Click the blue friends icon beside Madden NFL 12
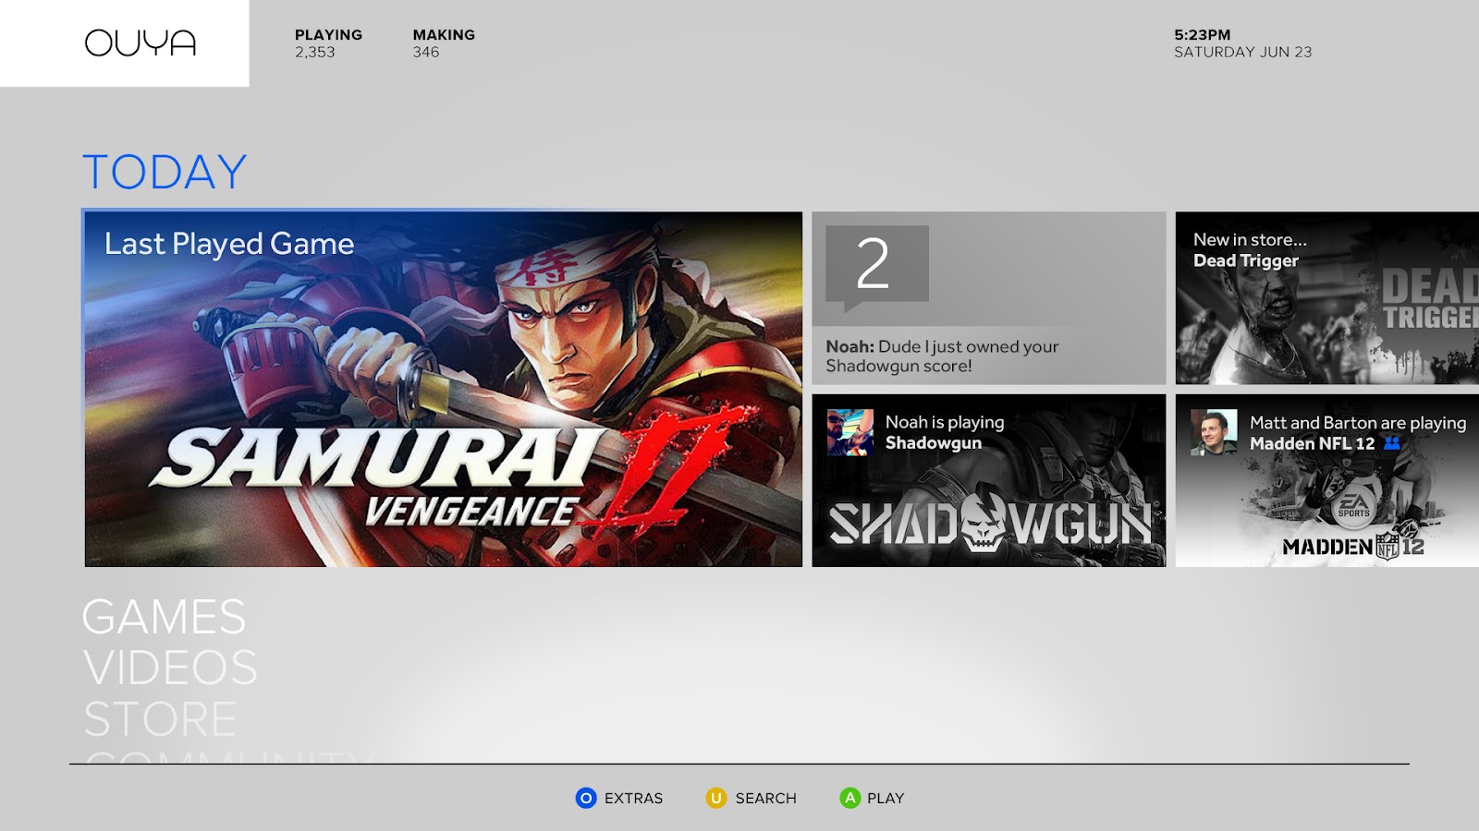 pyautogui.click(x=1392, y=443)
